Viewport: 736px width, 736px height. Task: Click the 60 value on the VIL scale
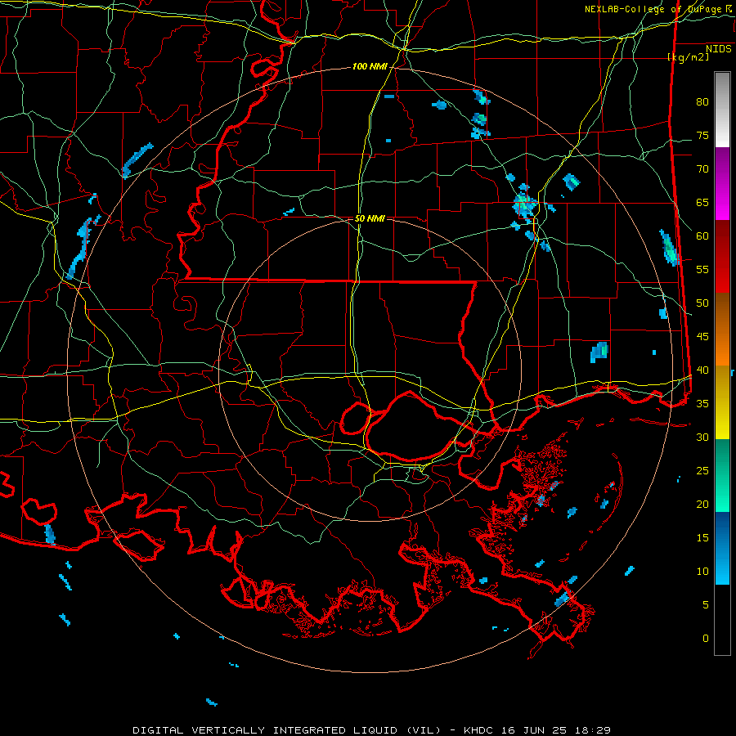(x=702, y=236)
